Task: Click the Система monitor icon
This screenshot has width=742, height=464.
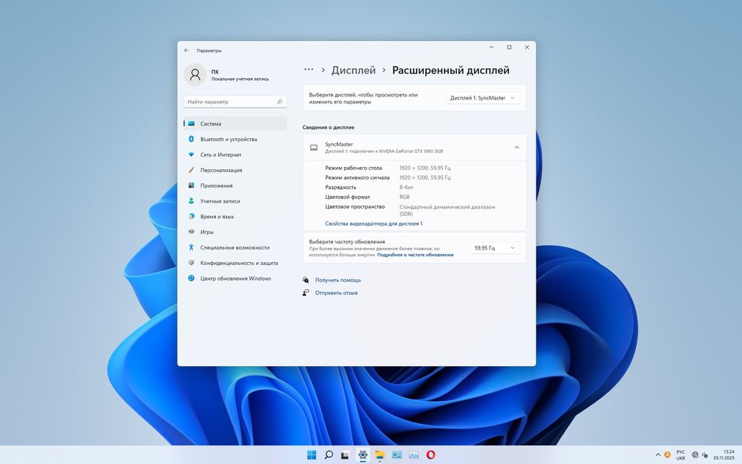Action: pyautogui.click(x=191, y=123)
